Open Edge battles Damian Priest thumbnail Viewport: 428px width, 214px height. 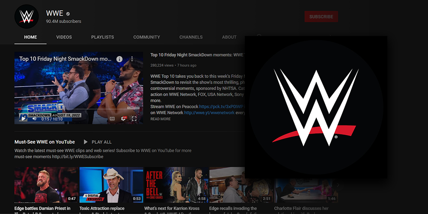pyautogui.click(x=46, y=185)
